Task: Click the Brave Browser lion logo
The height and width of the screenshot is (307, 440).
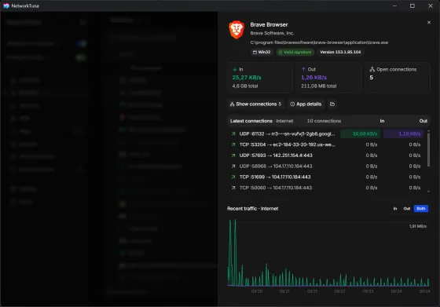Action: tap(236, 29)
